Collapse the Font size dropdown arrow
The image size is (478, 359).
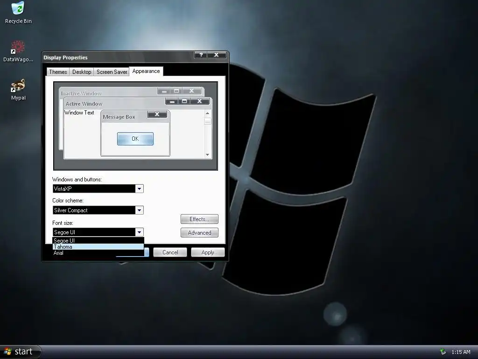139,232
